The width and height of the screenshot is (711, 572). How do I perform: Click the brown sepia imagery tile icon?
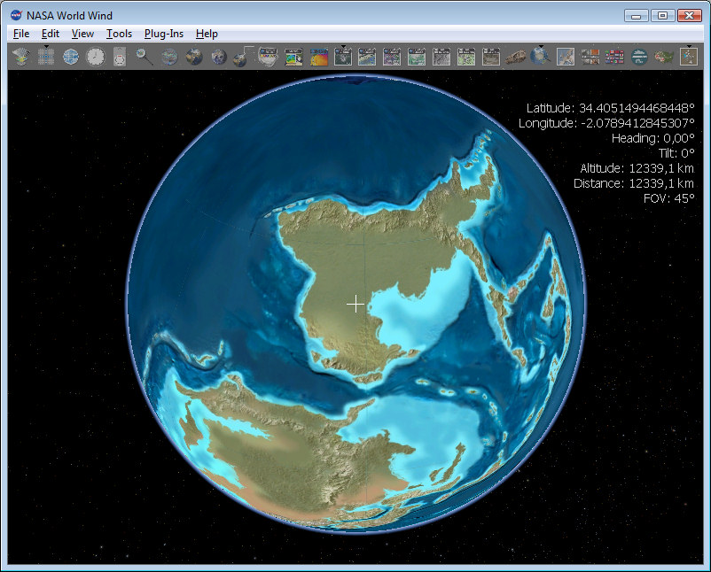pos(490,57)
